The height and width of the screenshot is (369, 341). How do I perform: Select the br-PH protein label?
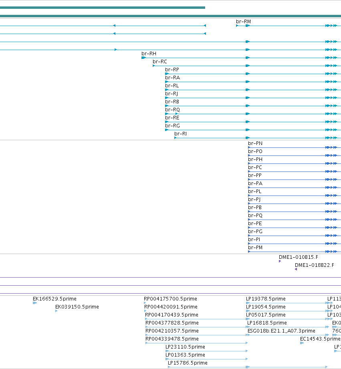[255, 159]
